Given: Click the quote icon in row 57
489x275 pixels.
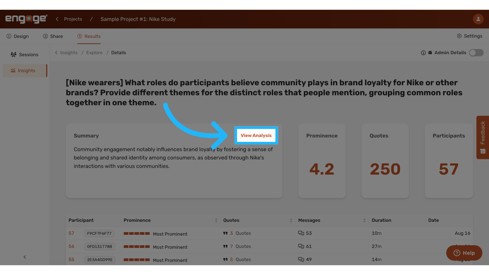Looking at the screenshot, I should tap(225, 233).
